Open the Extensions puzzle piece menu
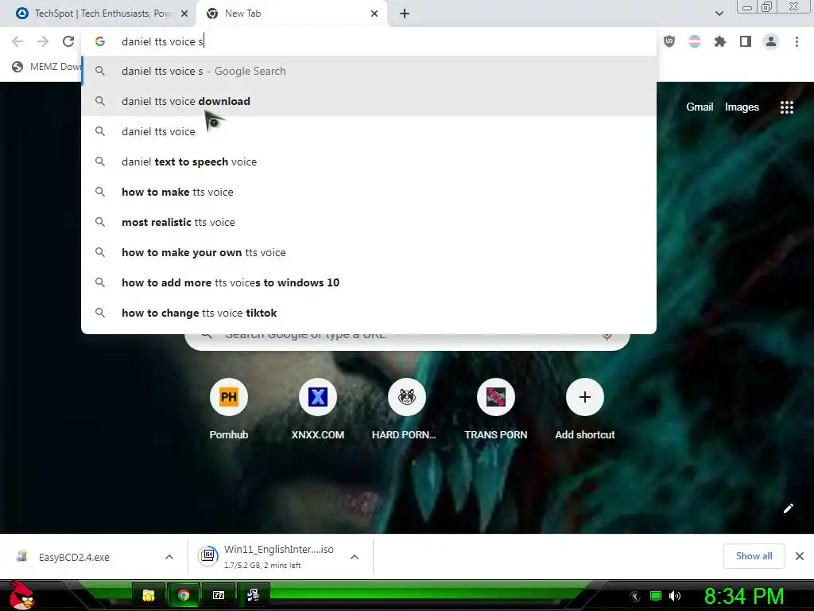 [x=720, y=41]
